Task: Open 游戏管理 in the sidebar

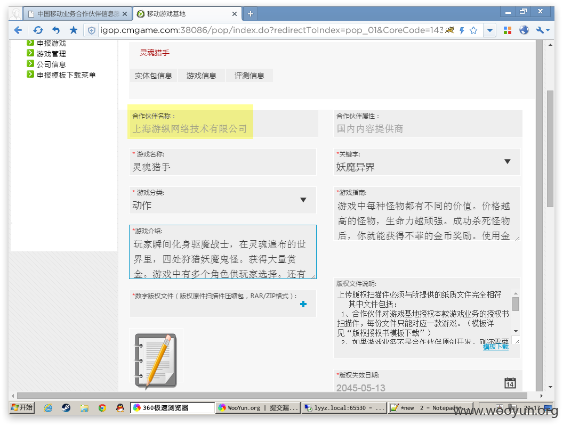Action: pyautogui.click(x=51, y=54)
